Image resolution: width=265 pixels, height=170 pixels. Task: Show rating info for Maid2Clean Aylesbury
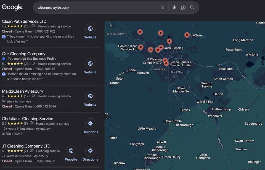point(33,96)
